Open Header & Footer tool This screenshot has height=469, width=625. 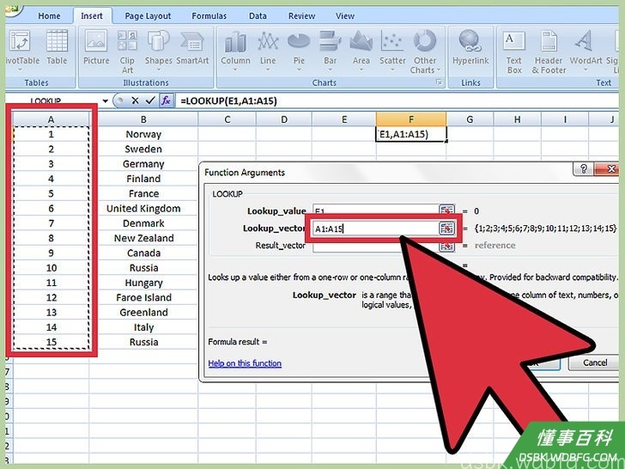549,52
